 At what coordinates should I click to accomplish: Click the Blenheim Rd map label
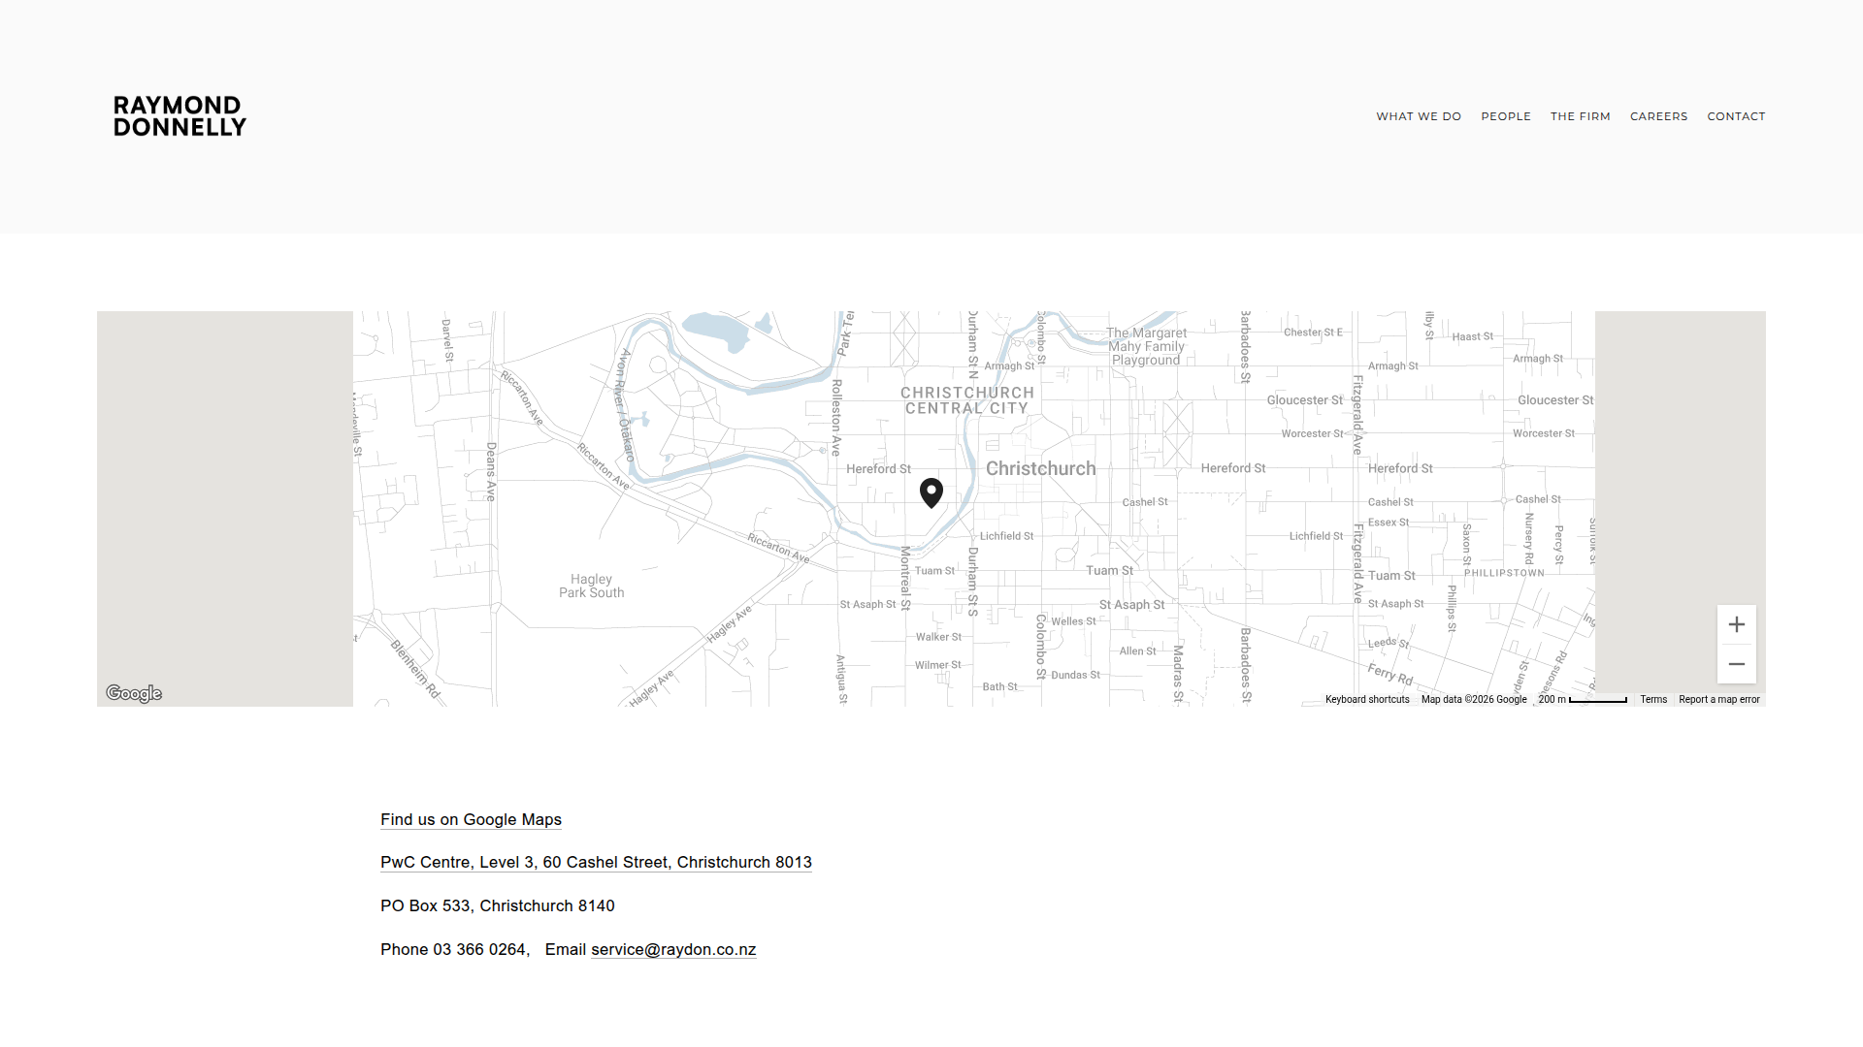[415, 669]
